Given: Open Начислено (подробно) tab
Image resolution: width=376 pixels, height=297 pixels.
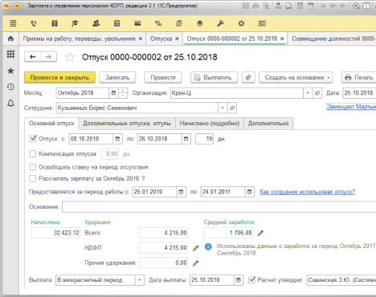Looking at the screenshot, I should click(210, 124).
